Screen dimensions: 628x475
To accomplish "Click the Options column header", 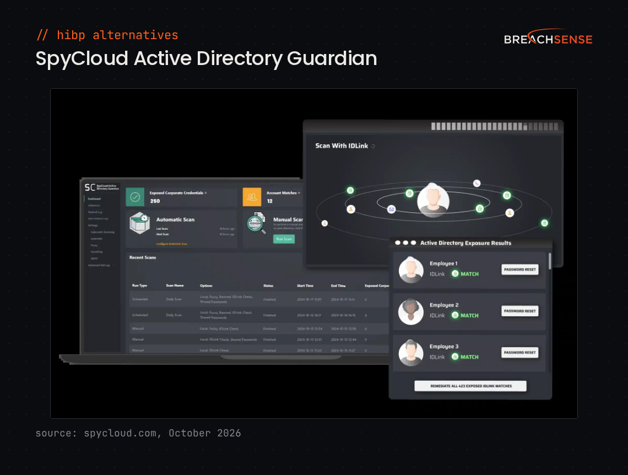I will click(206, 285).
